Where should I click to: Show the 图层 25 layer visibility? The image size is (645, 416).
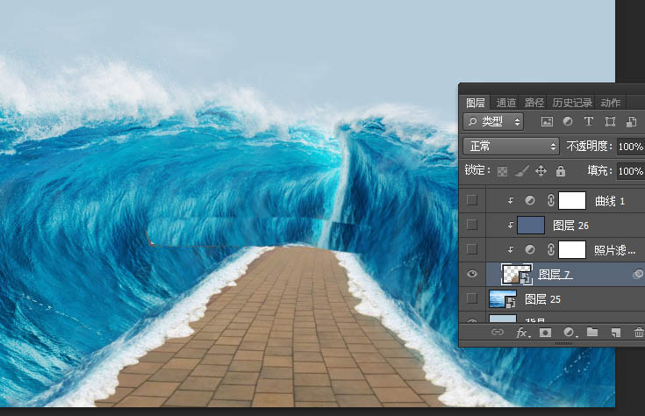[x=472, y=298]
